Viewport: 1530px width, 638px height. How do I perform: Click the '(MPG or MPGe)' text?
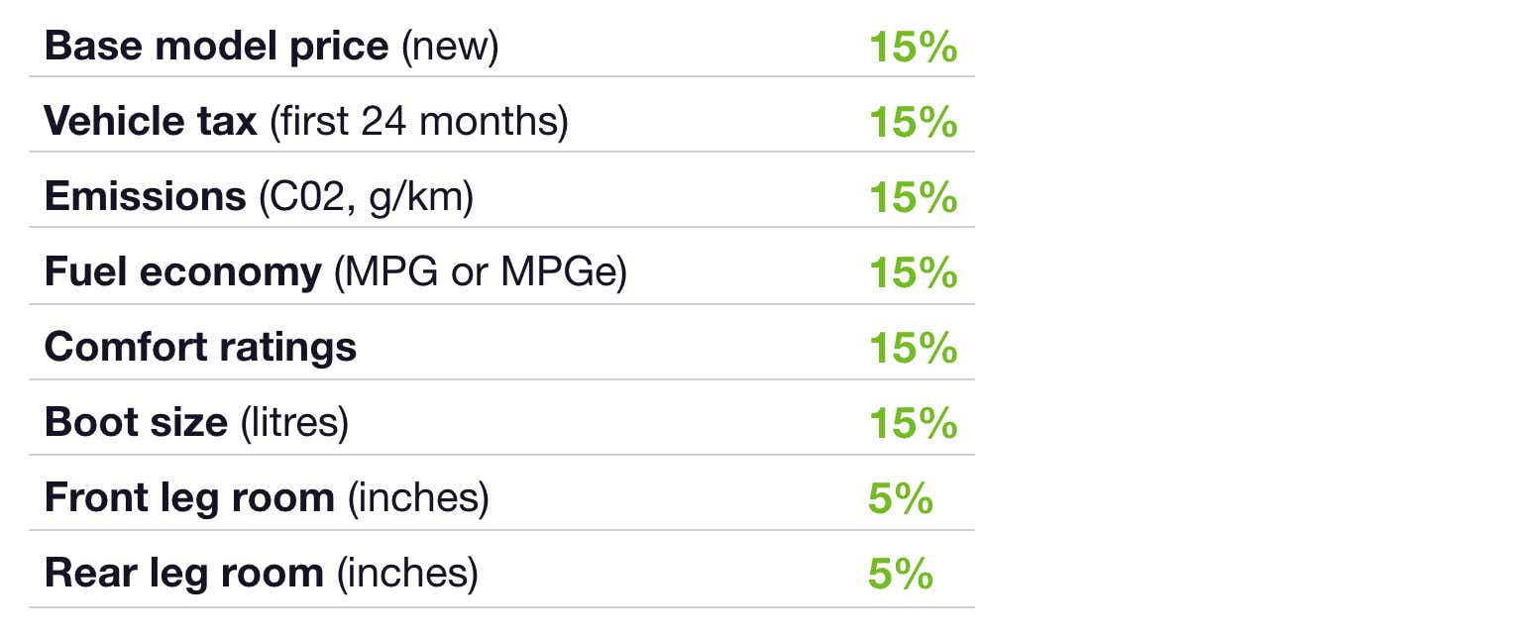481,272
